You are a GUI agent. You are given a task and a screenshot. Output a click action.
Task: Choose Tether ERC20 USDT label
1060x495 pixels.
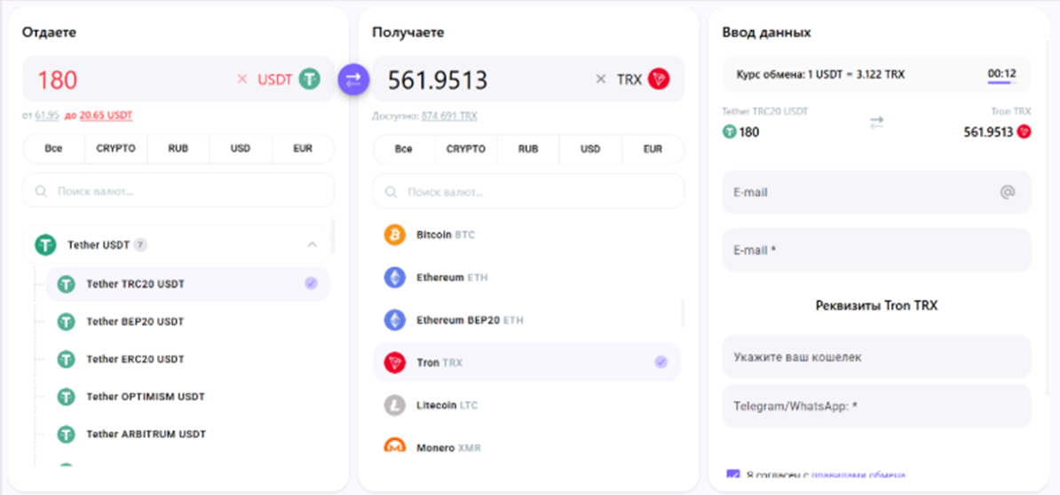(135, 359)
